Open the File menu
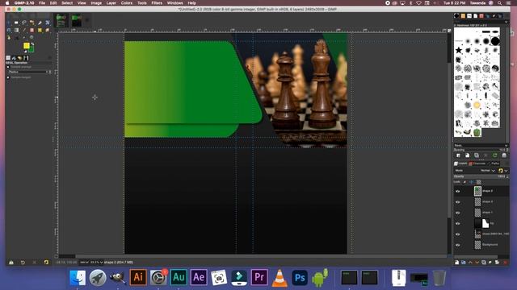The width and height of the screenshot is (517, 290). click(x=42, y=3)
